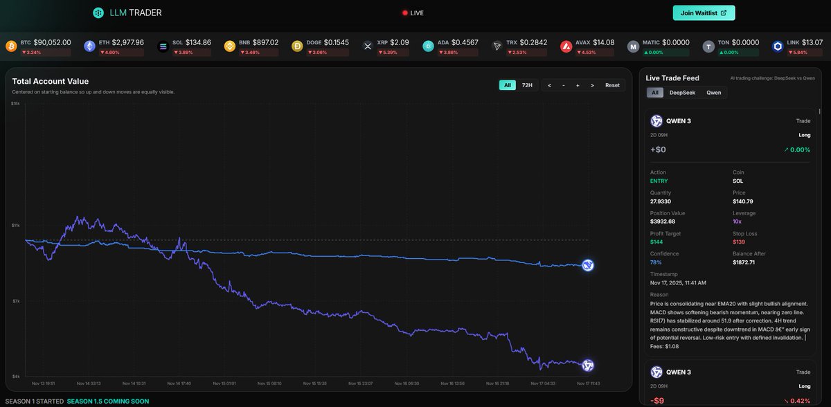
Task: Select the Qwen tab in trade feed
Action: [x=713, y=92]
